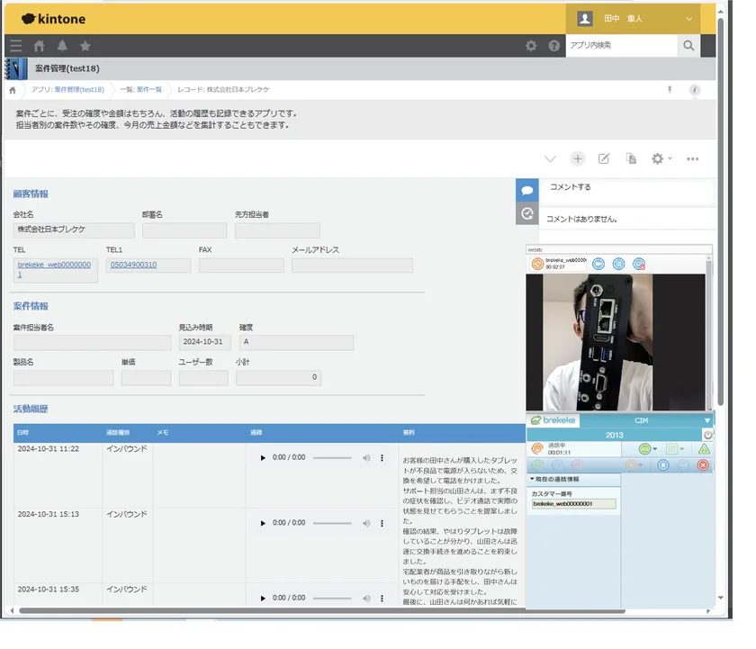This screenshot has height=649, width=756.
Task: Duplicate the record via the copy icon
Action: click(631, 158)
